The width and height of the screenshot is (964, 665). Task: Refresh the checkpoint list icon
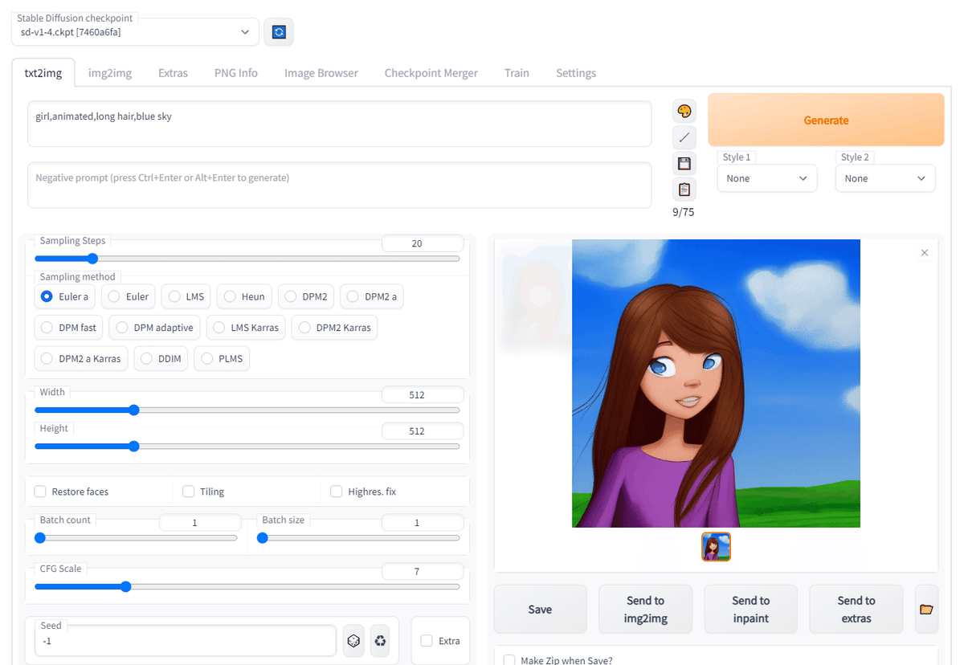pos(279,32)
